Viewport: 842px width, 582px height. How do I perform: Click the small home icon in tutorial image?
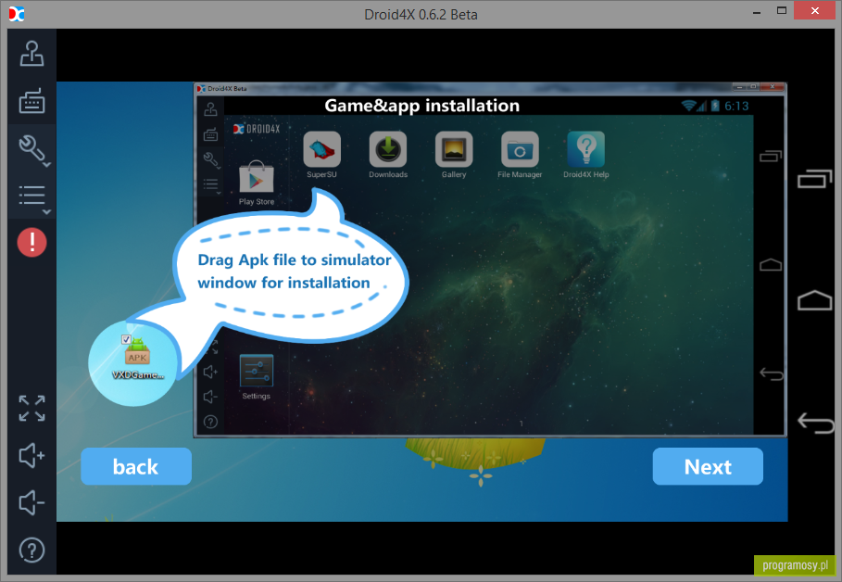click(x=771, y=264)
